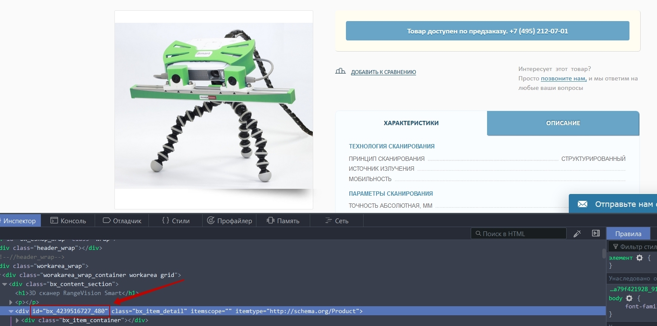
Task: Click ДОБАВИТЬ К СРАВНЕНИЮ link
Action: [x=383, y=72]
